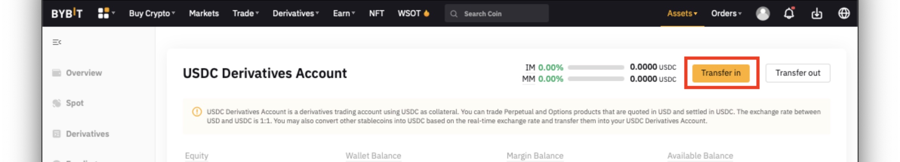Click the WSOT flame item

pyautogui.click(x=413, y=14)
